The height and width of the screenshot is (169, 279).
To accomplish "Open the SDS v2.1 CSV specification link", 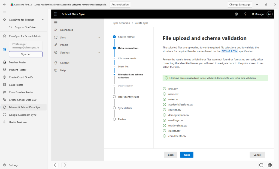I will click(x=229, y=51).
